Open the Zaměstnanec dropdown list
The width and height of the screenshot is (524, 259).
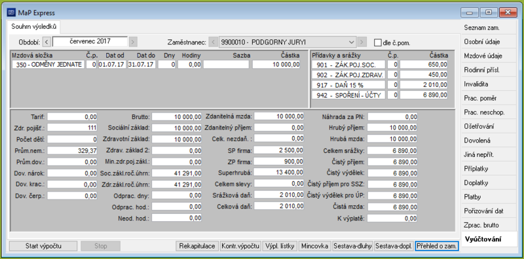[351, 43]
